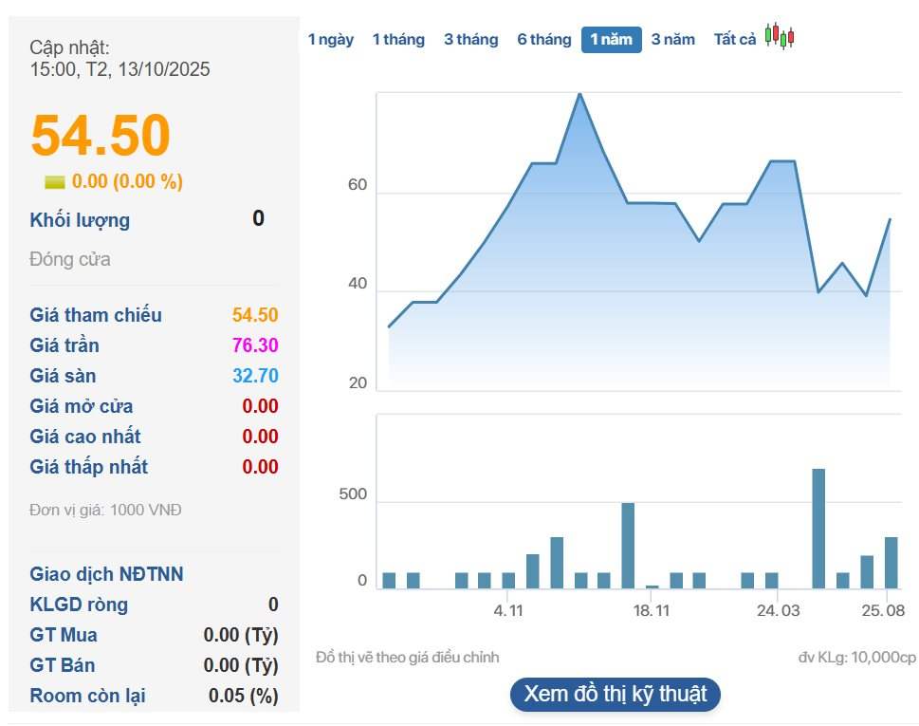
Task: Choose the 6 tháng chart range
Action: point(544,40)
